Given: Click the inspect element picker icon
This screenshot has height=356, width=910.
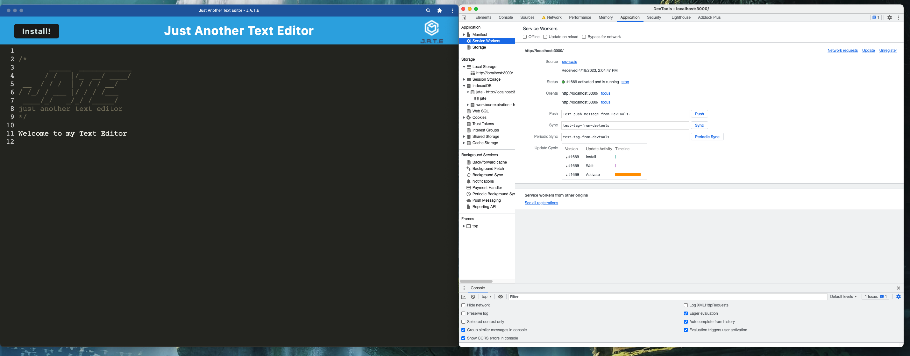Looking at the screenshot, I should pos(464,17).
